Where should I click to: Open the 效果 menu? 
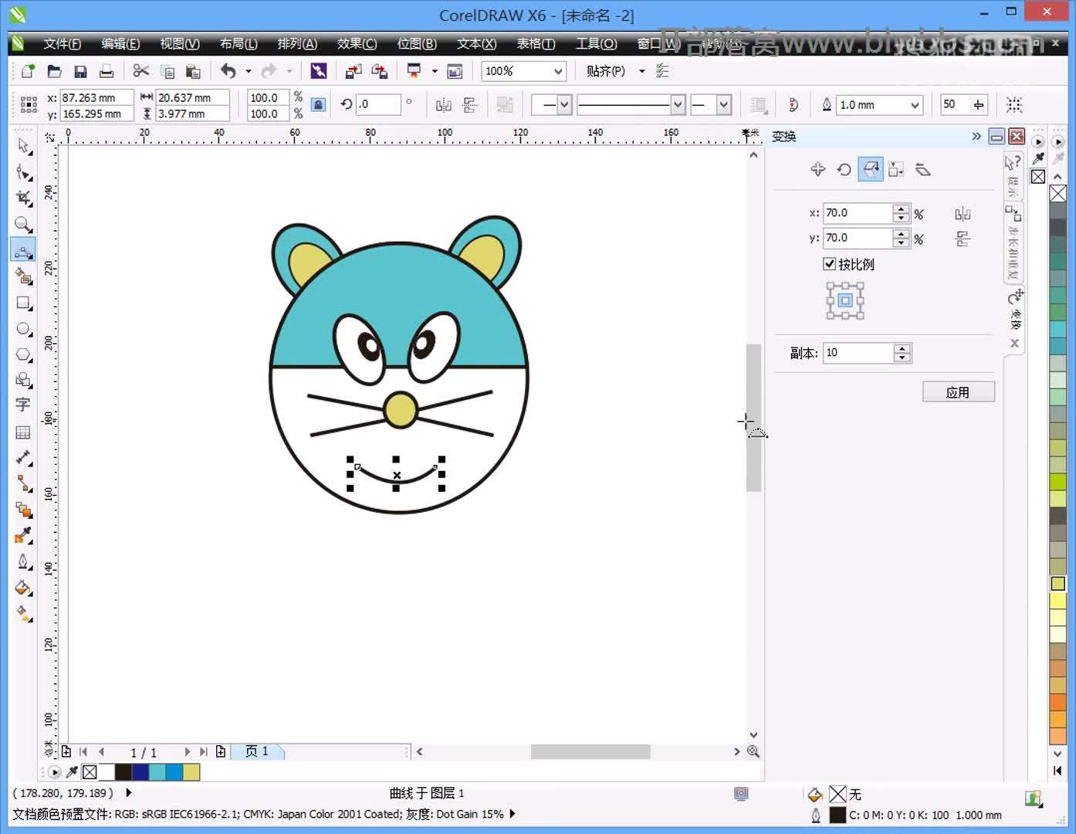357,43
